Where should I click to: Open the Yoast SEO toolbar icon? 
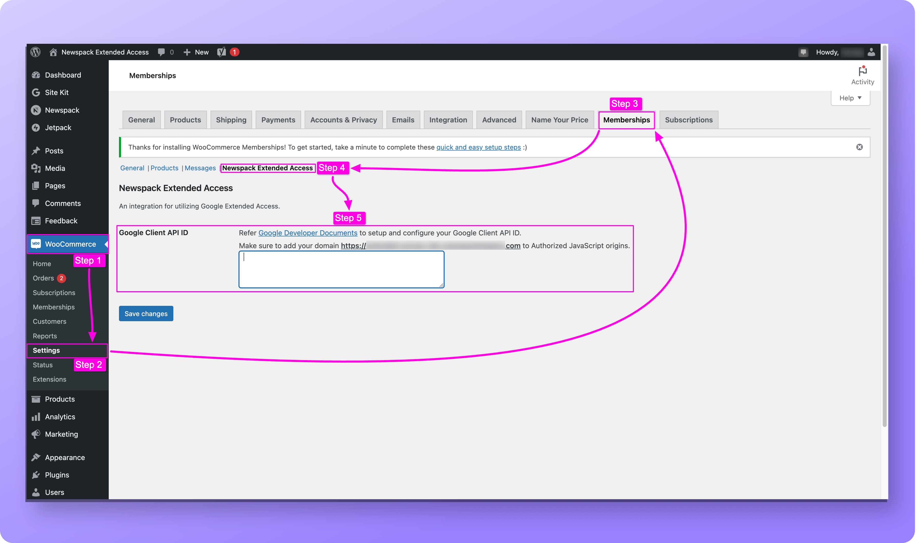pyautogui.click(x=222, y=52)
